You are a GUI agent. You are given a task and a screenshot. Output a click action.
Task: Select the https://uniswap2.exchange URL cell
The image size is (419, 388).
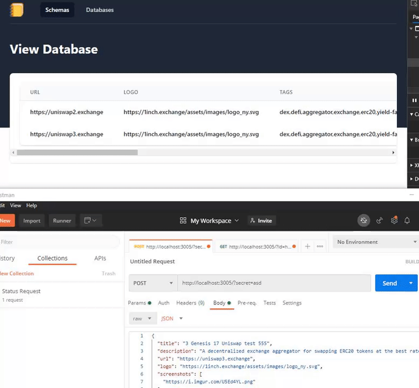pyautogui.click(x=67, y=112)
